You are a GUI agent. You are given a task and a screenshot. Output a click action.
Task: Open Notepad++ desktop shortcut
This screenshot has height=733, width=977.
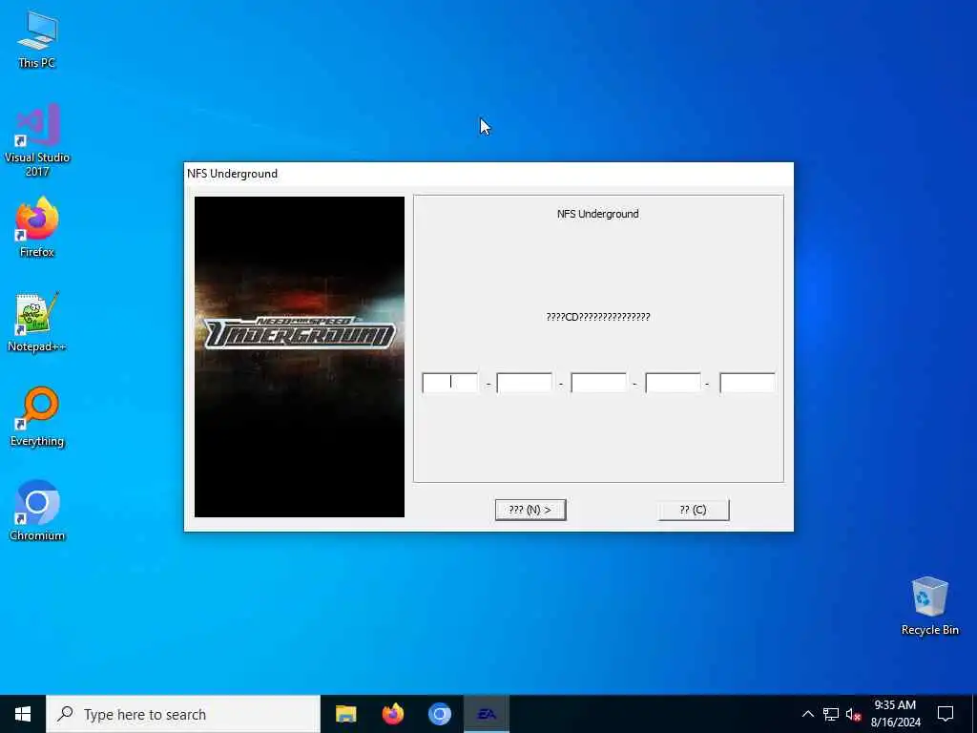click(37, 323)
